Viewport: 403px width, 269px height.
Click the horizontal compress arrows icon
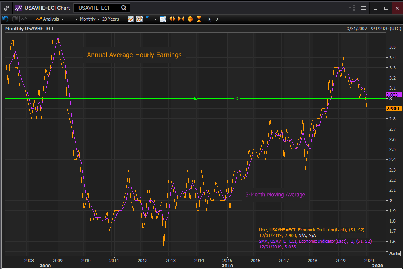[181, 19]
